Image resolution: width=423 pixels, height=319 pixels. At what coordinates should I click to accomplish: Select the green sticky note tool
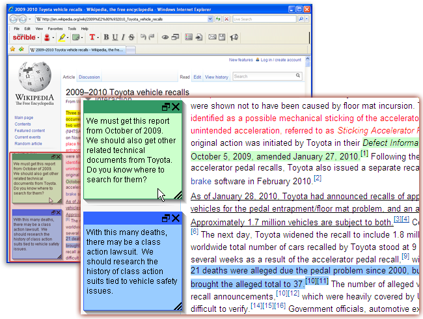click(x=75, y=37)
